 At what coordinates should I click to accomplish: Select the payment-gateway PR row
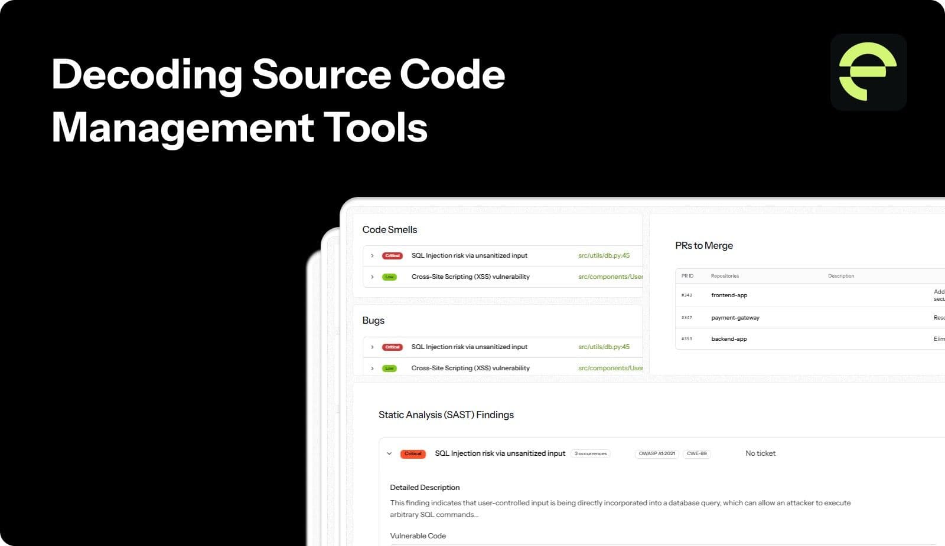[810, 318]
